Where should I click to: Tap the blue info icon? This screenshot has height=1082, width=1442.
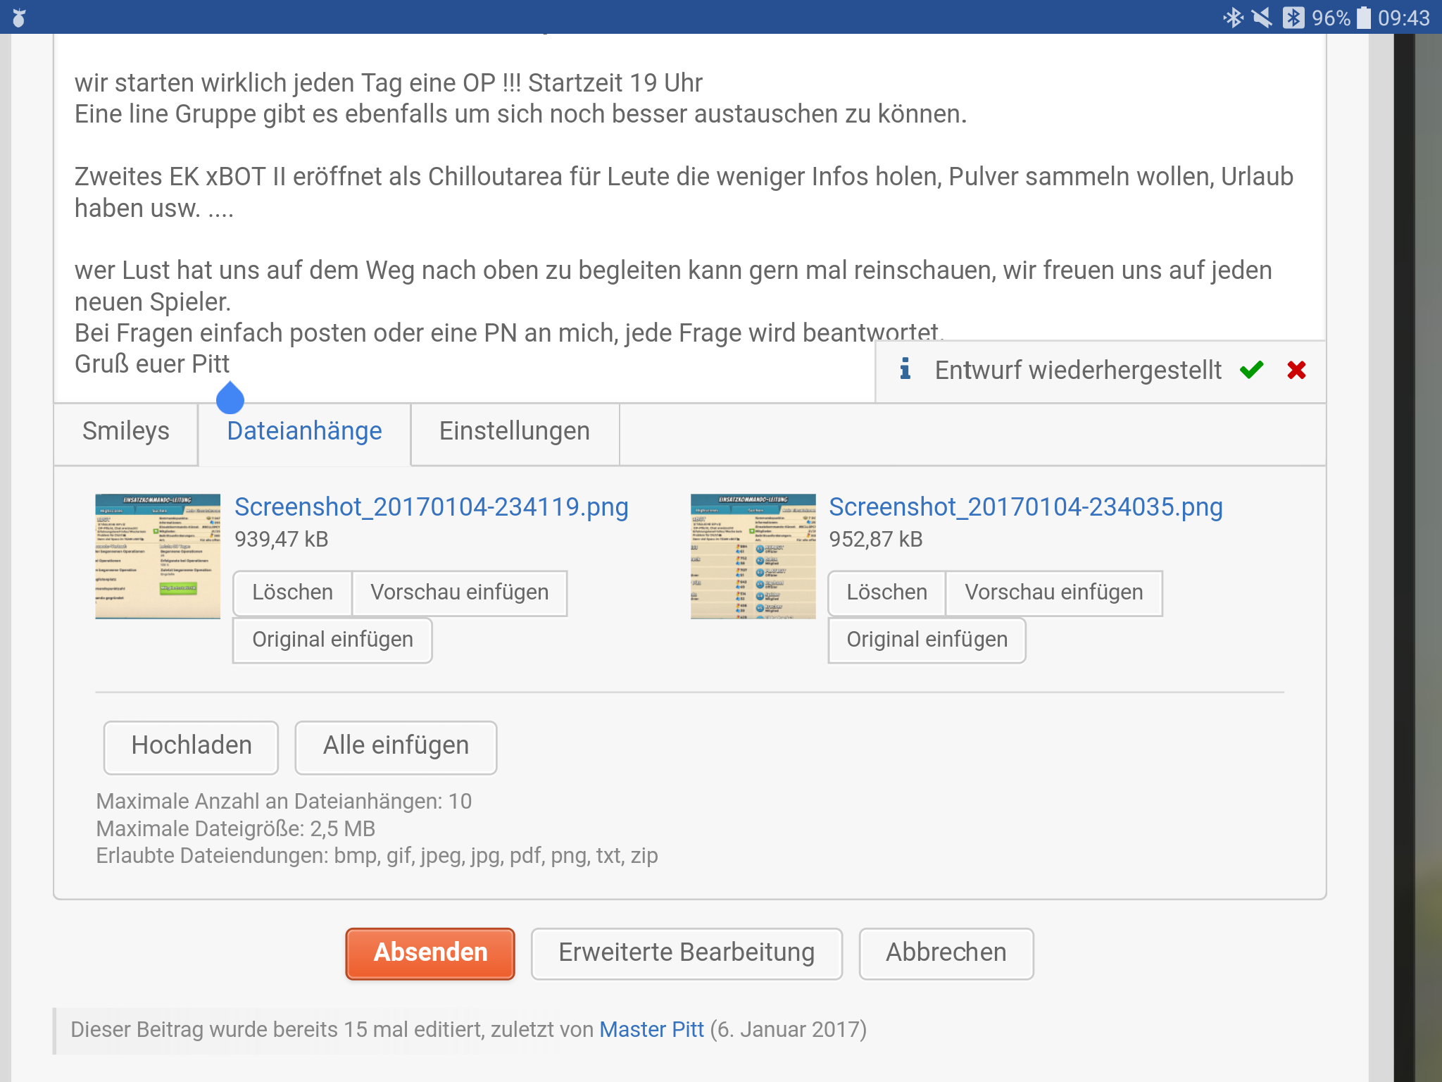905,368
